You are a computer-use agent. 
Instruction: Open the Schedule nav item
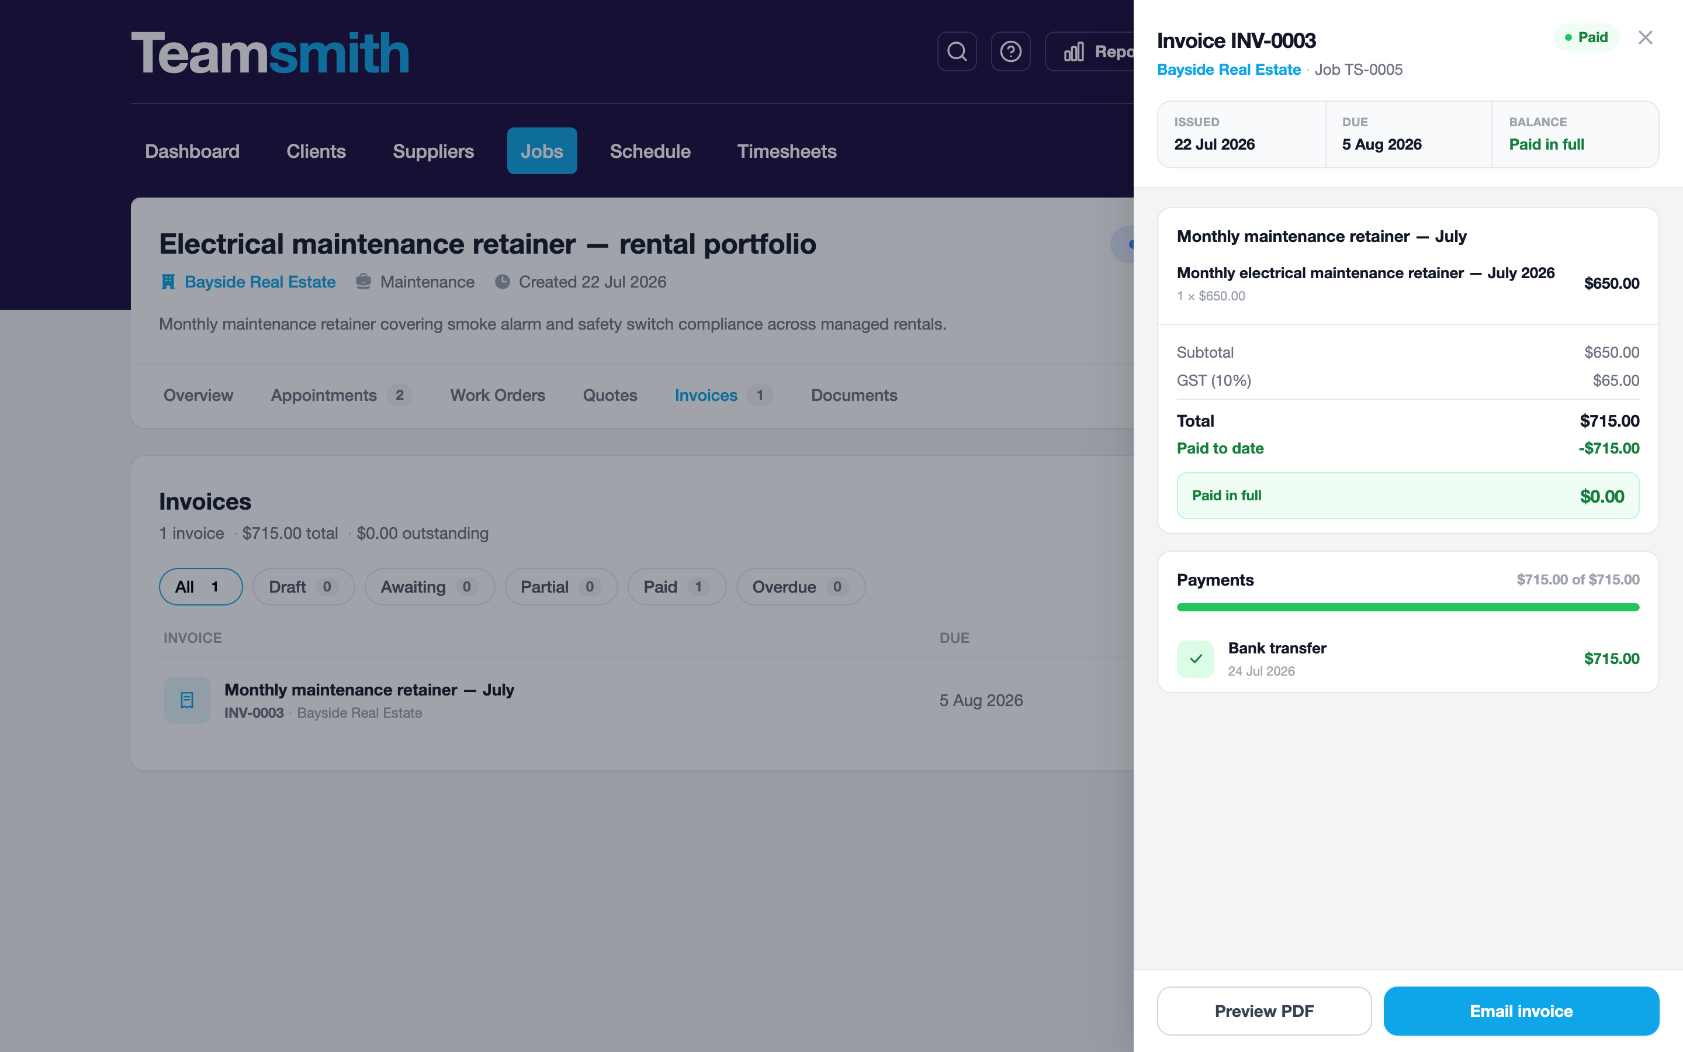coord(650,151)
